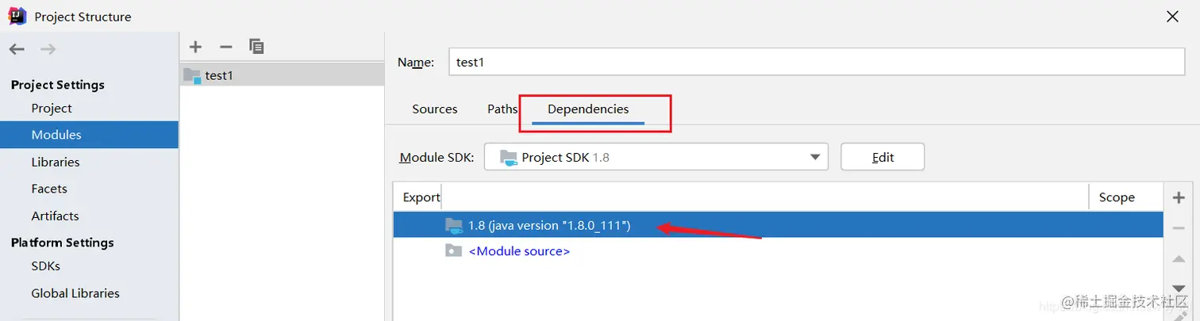Move dependency down arrow
This screenshot has height=321, width=1200.
[x=1179, y=289]
